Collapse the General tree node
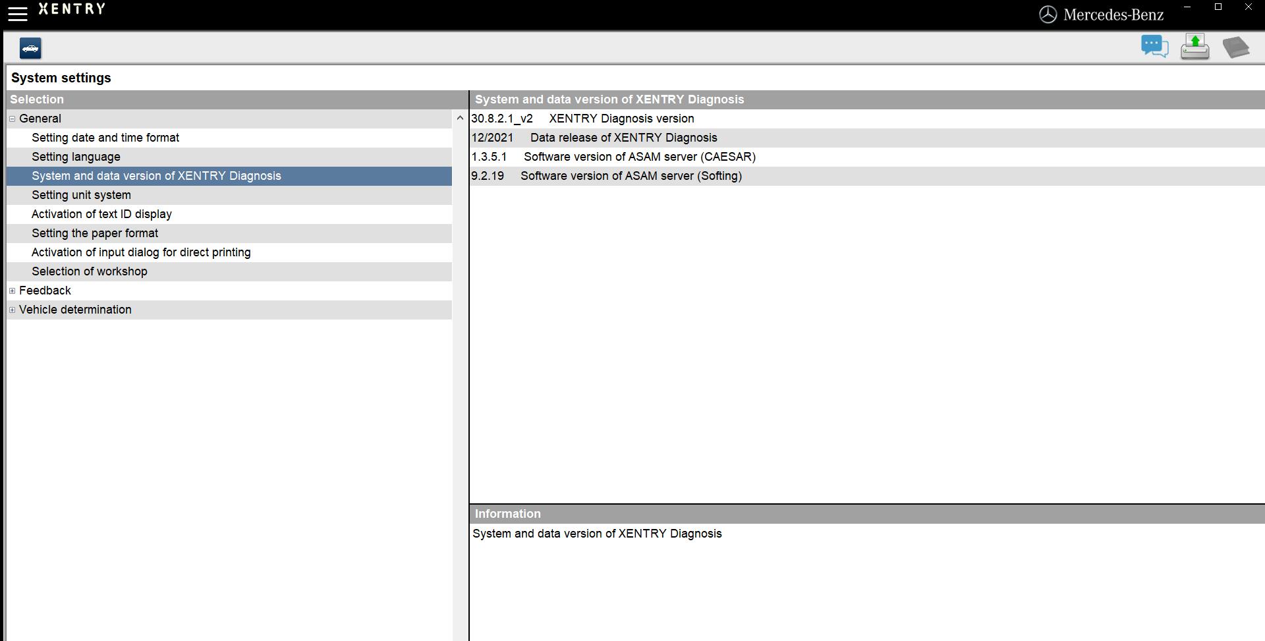 (12, 119)
